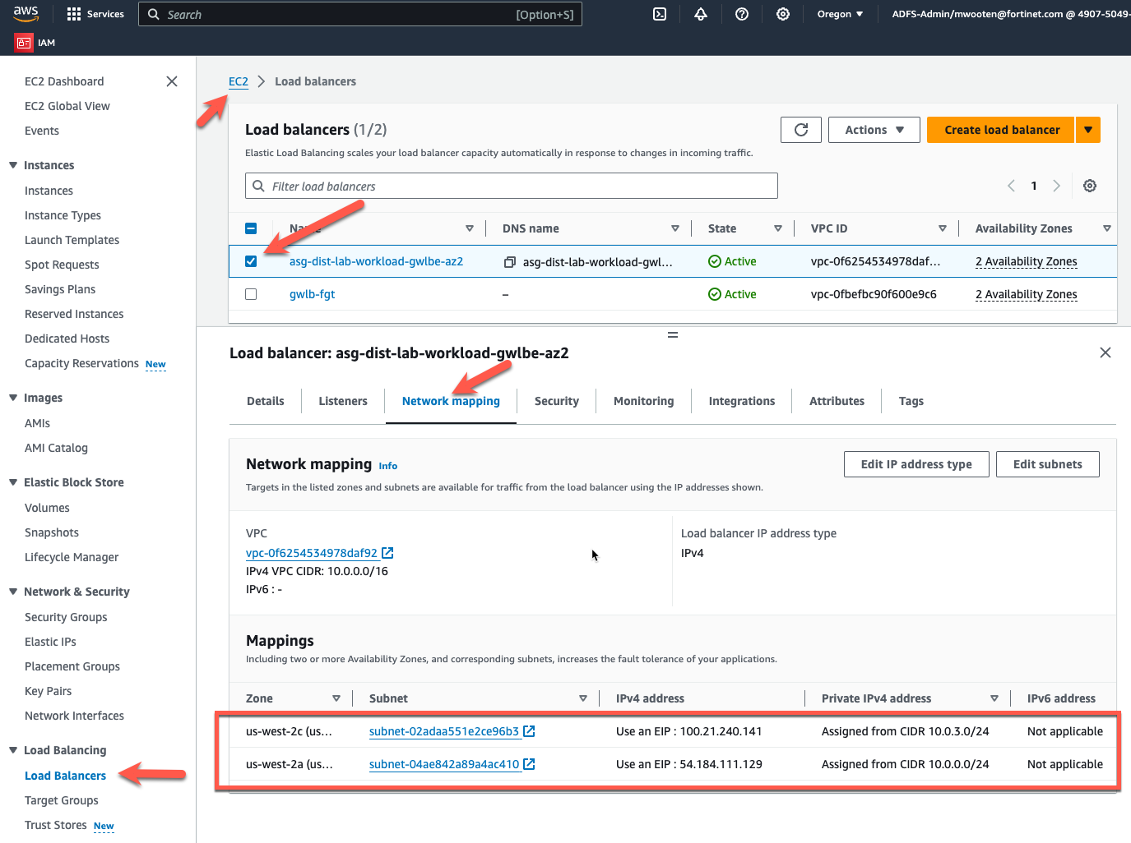Collapse the Images sidebar section
The width and height of the screenshot is (1131, 843).
[x=13, y=398]
